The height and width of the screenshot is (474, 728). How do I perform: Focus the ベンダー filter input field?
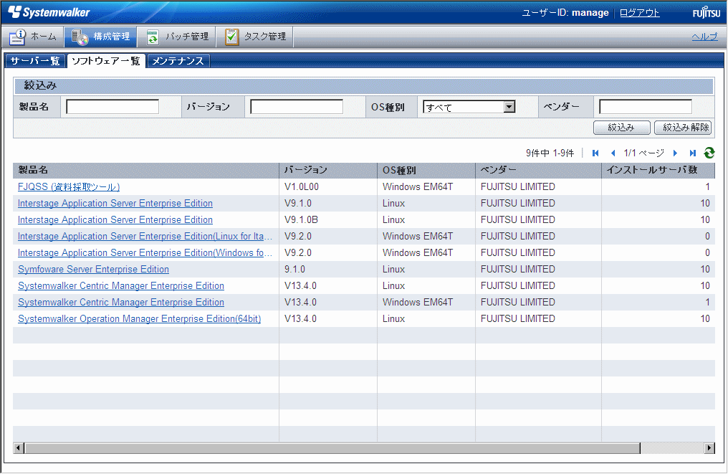(x=646, y=107)
